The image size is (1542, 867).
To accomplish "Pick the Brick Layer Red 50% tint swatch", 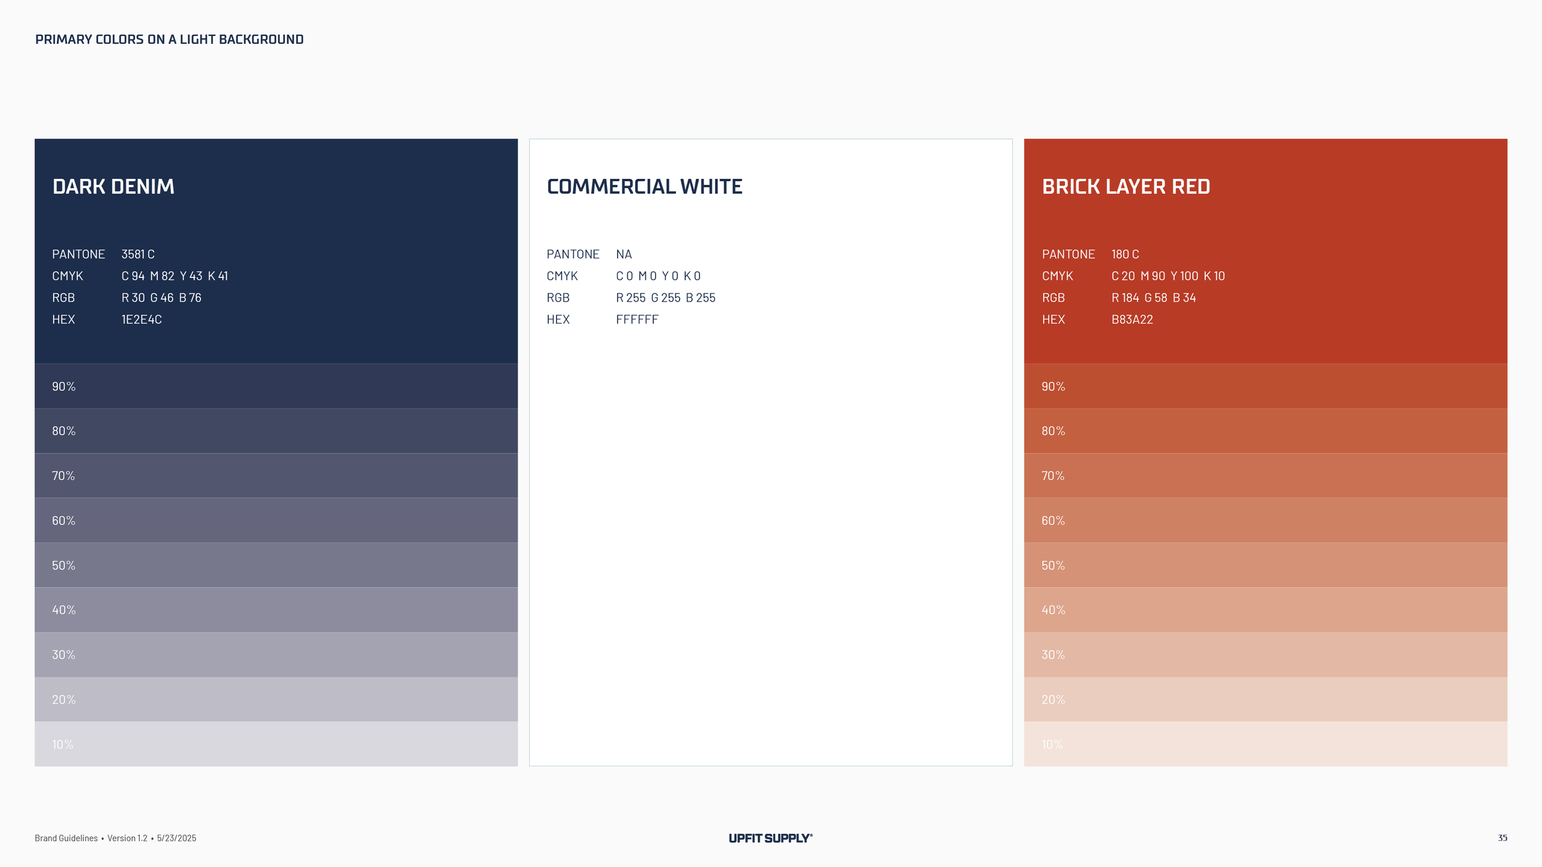I will coord(1266,565).
